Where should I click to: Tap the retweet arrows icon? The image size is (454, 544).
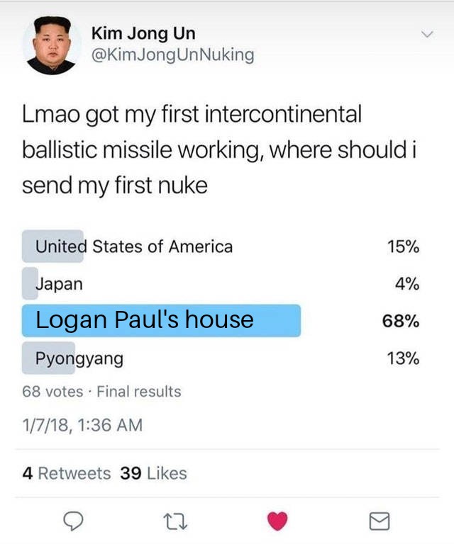coord(175,522)
